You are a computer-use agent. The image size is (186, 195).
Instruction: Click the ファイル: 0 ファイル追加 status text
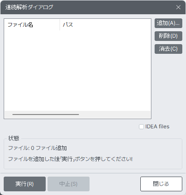coord(37,148)
